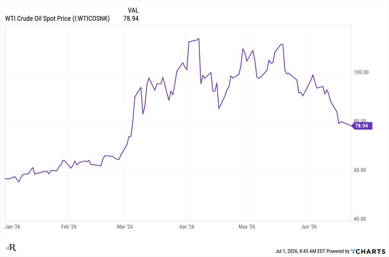Click the 100.00 y-axis label
The image size is (389, 257).
361,72
